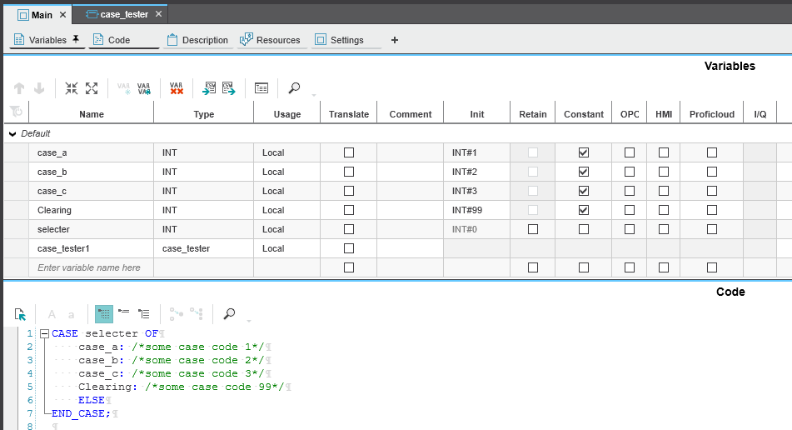Screen dimensions: 792x430
Task: Enable Retain for selecter variable
Action: [533, 229]
